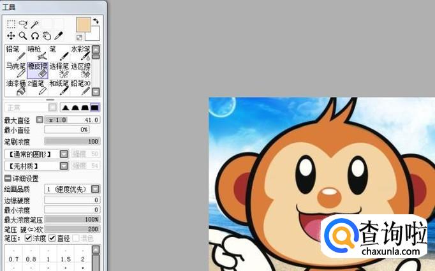Open the 最大直径 multiplier dropdown button
Image resolution: width=435 pixels, height=271 pixels.
[x=40, y=119]
